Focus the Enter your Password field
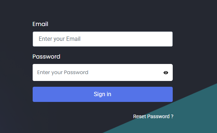217x133 pixels. [103, 73]
